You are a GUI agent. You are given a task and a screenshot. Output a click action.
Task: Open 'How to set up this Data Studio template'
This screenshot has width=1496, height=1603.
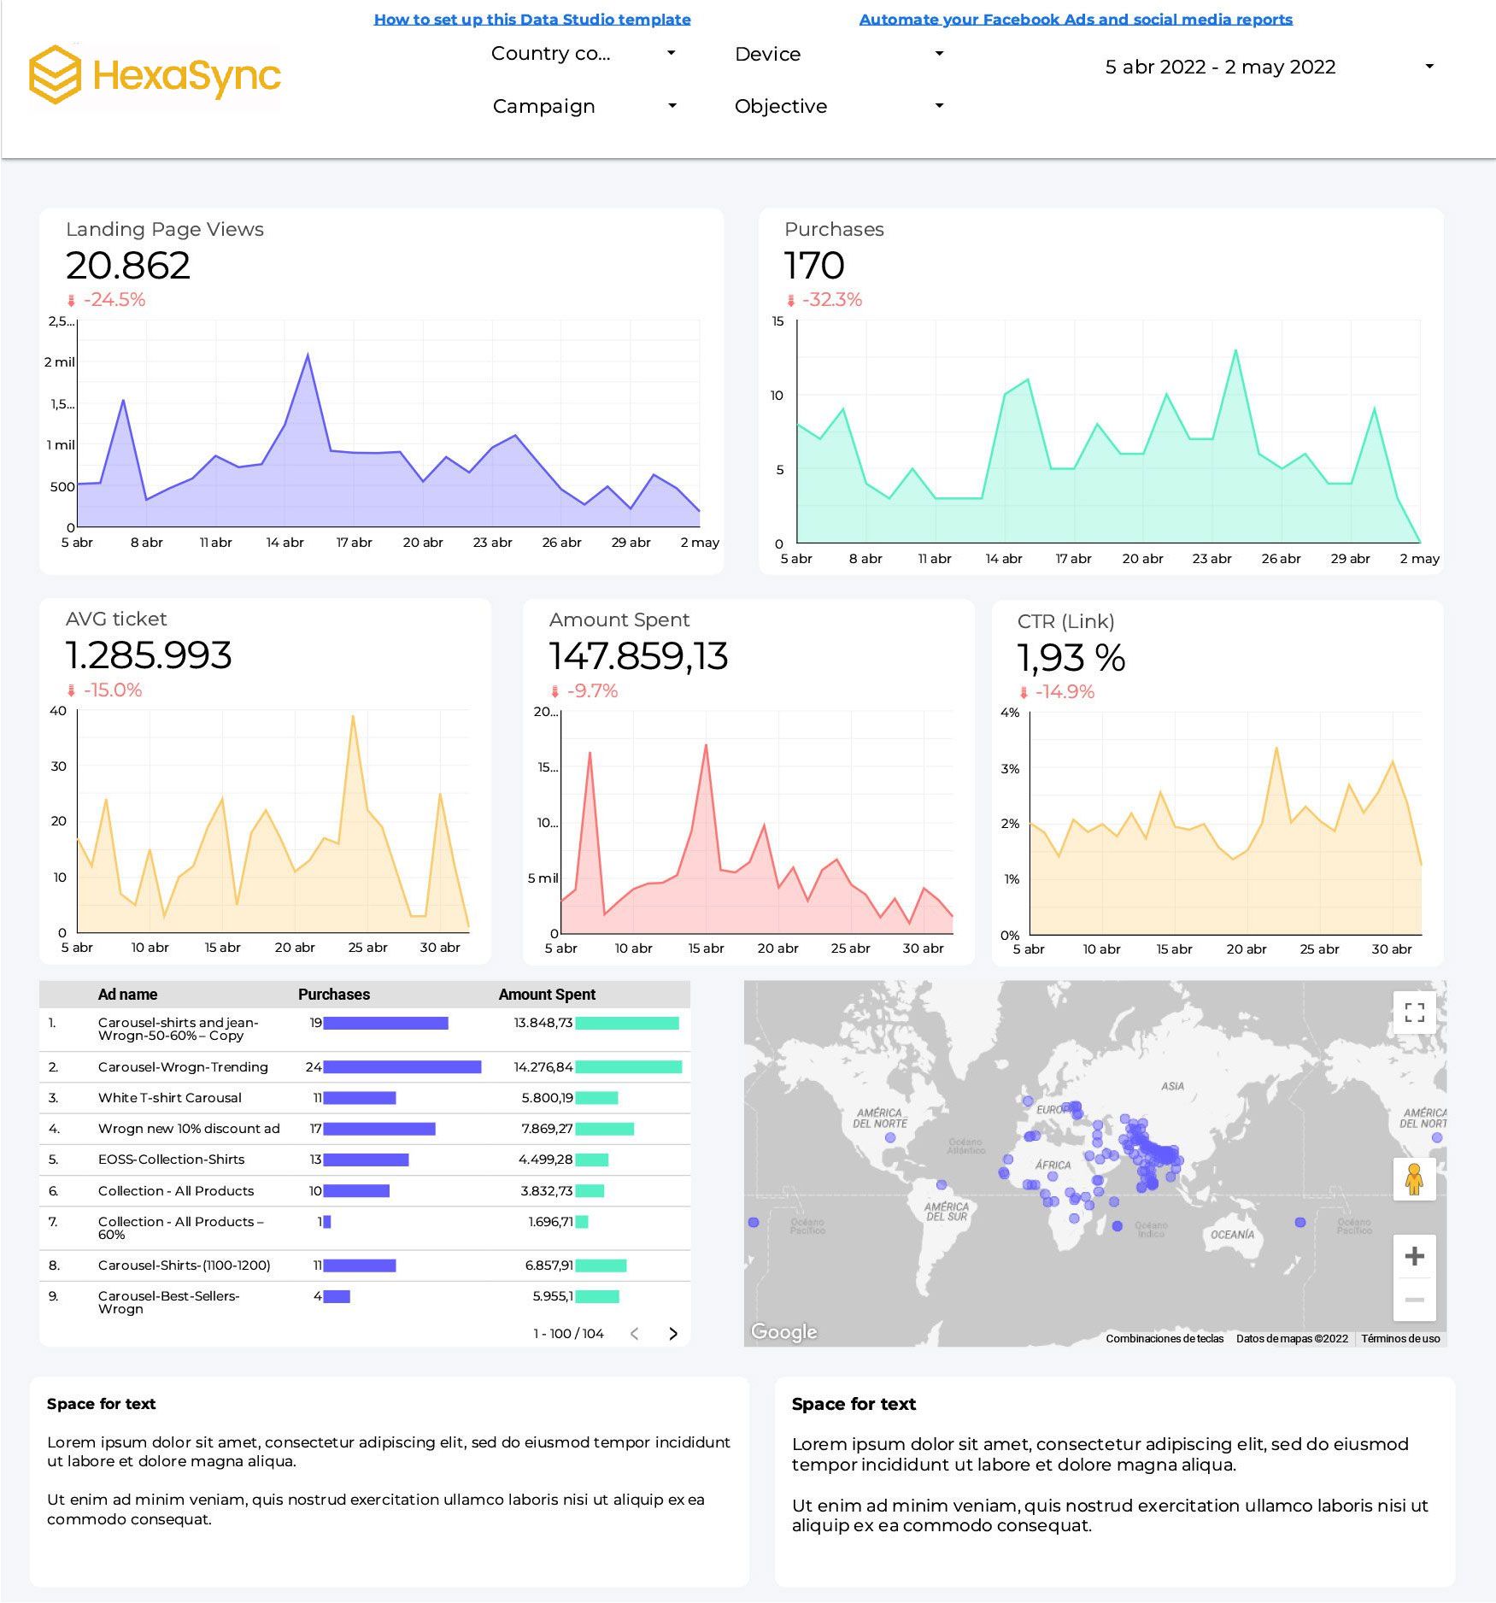(531, 18)
